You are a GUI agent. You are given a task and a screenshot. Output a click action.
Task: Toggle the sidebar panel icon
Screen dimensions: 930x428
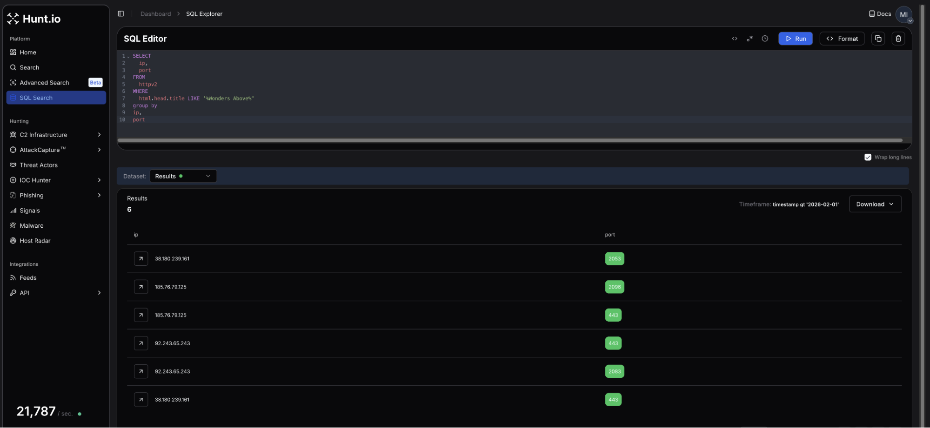pyautogui.click(x=121, y=14)
